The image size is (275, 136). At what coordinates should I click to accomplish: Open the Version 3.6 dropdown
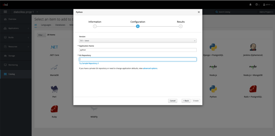138,40
